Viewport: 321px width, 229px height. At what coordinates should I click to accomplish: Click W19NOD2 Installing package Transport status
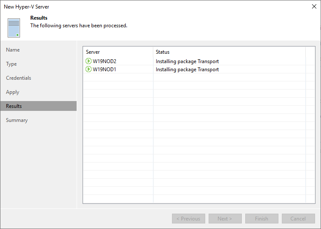point(187,61)
